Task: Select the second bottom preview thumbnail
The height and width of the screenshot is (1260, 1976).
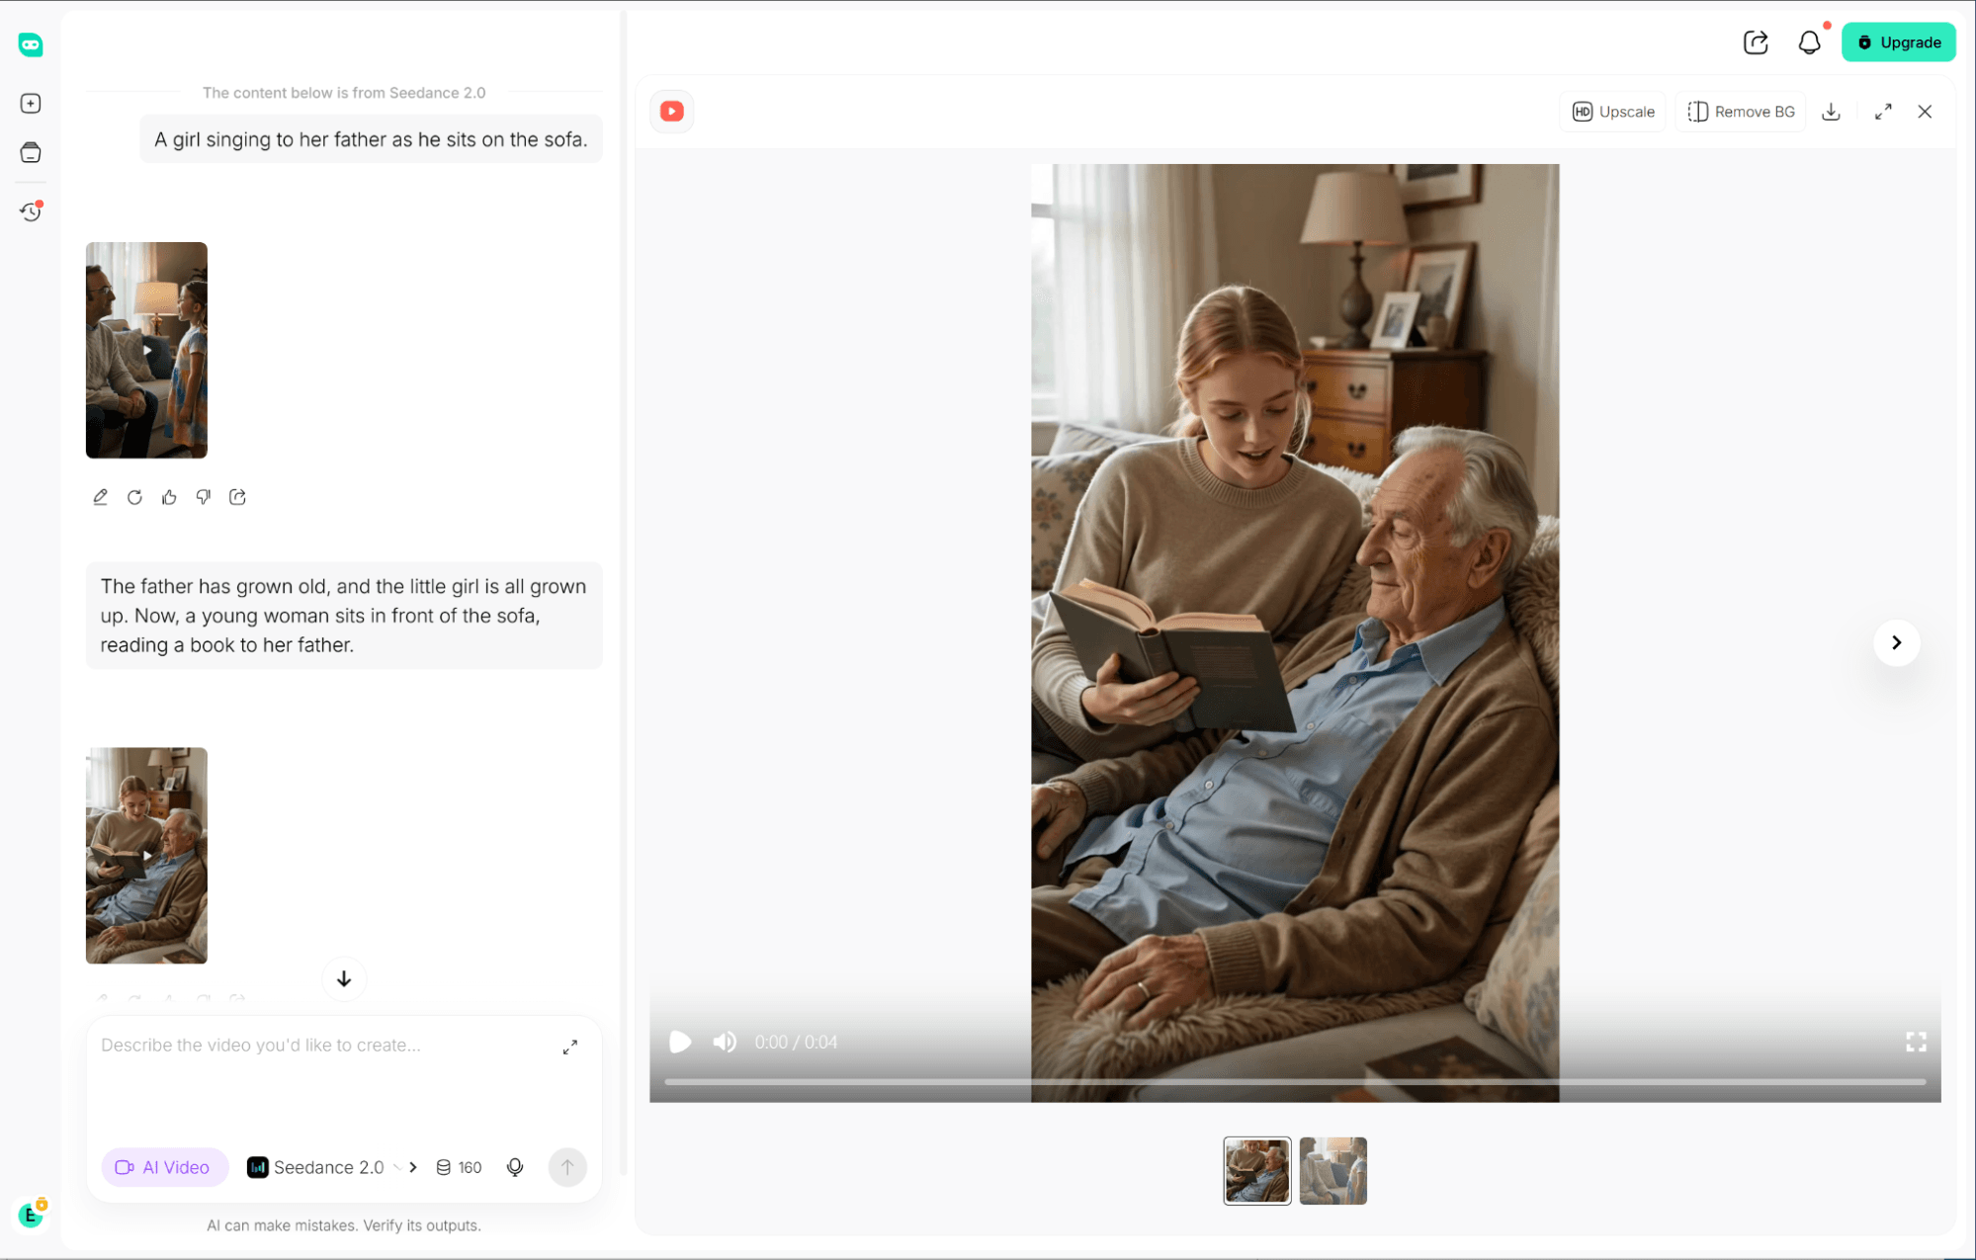Action: click(x=1332, y=1171)
